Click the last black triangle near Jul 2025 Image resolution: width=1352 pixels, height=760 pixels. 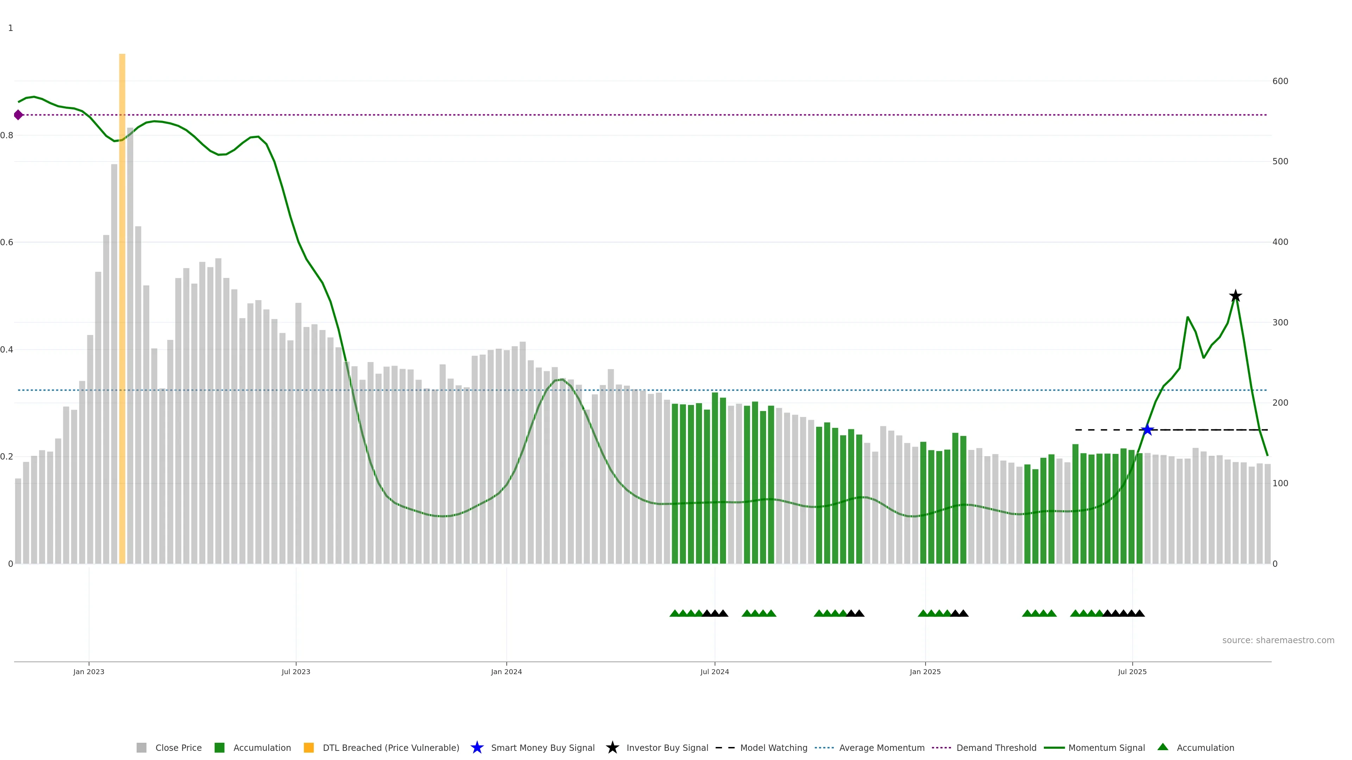1139,613
